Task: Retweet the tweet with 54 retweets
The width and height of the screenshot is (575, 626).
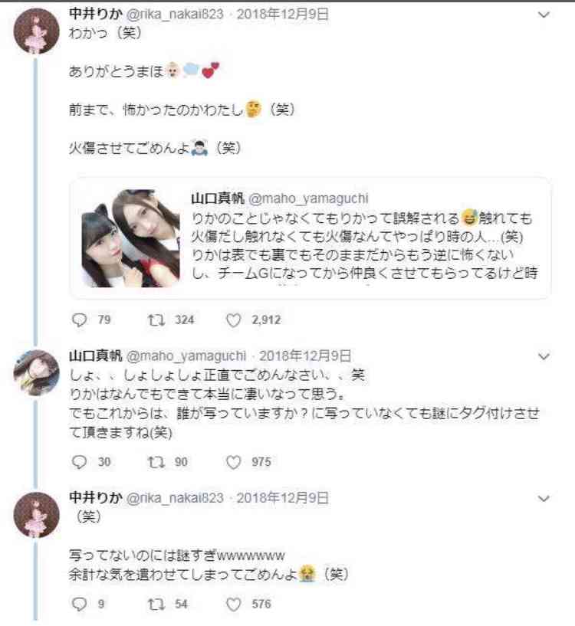Action: point(156,604)
